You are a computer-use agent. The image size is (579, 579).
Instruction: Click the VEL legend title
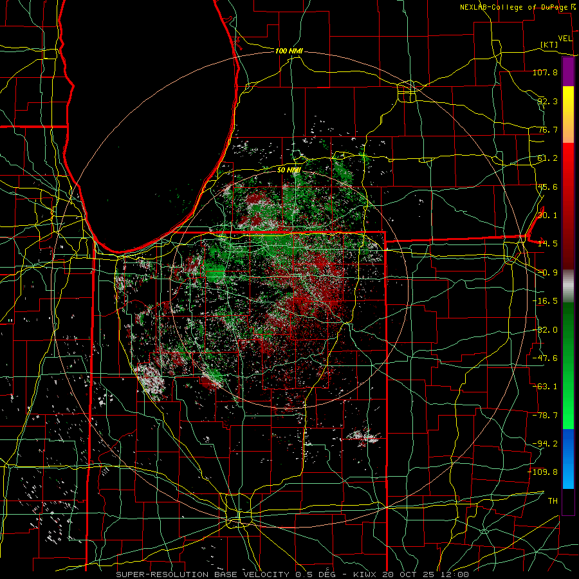(x=565, y=39)
